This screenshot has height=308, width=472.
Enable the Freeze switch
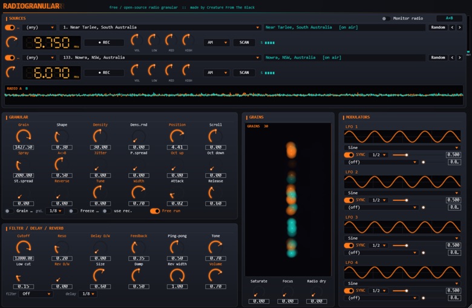pyautogui.click(x=73, y=211)
